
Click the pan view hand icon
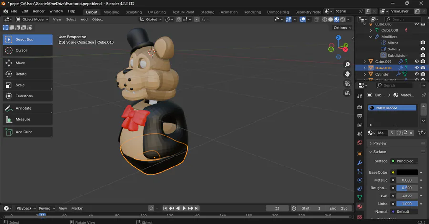pyautogui.click(x=347, y=74)
